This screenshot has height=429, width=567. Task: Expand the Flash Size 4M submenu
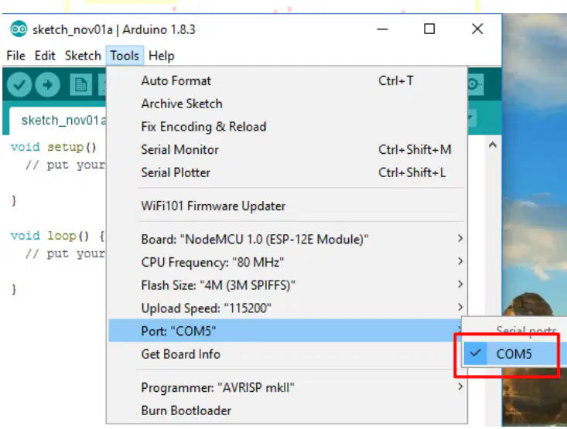(288, 285)
